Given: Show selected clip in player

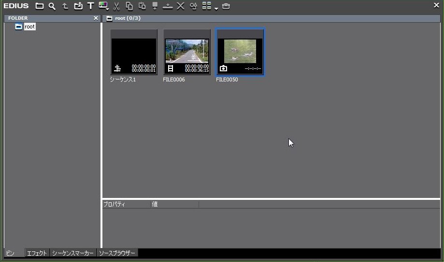Looking at the screenshot, I should point(155,6).
